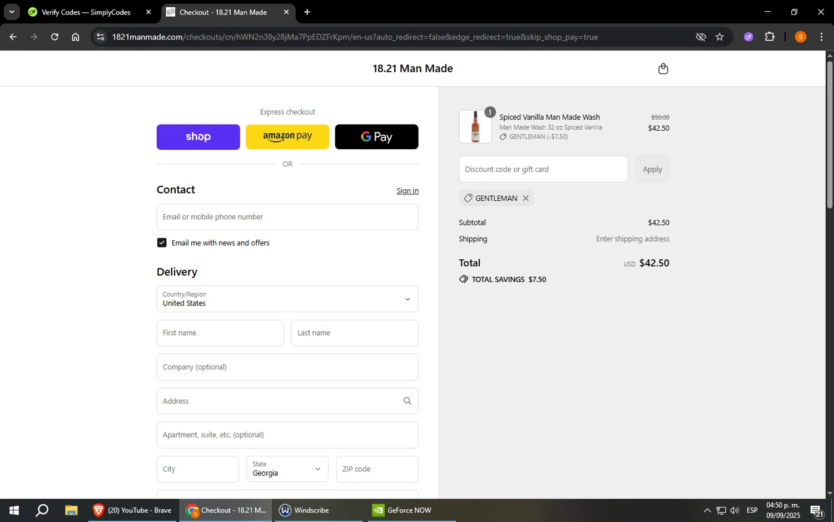Focus the Apartment, suite, etc. field
Screen dimensions: 834x522
[287, 435]
